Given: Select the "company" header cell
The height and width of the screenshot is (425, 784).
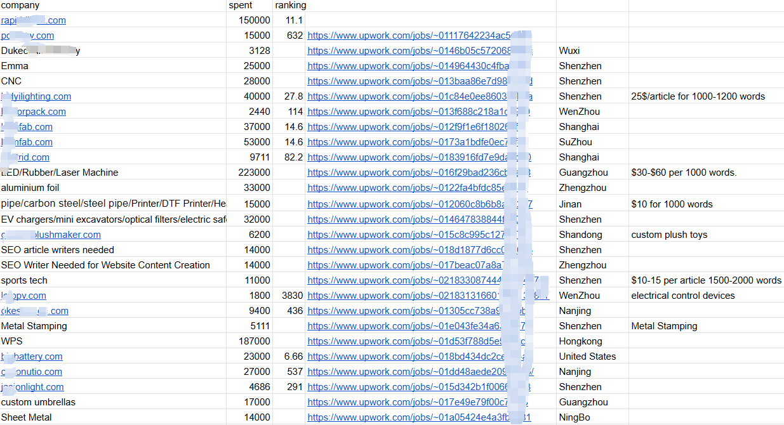Looking at the screenshot, I should click(x=113, y=5).
